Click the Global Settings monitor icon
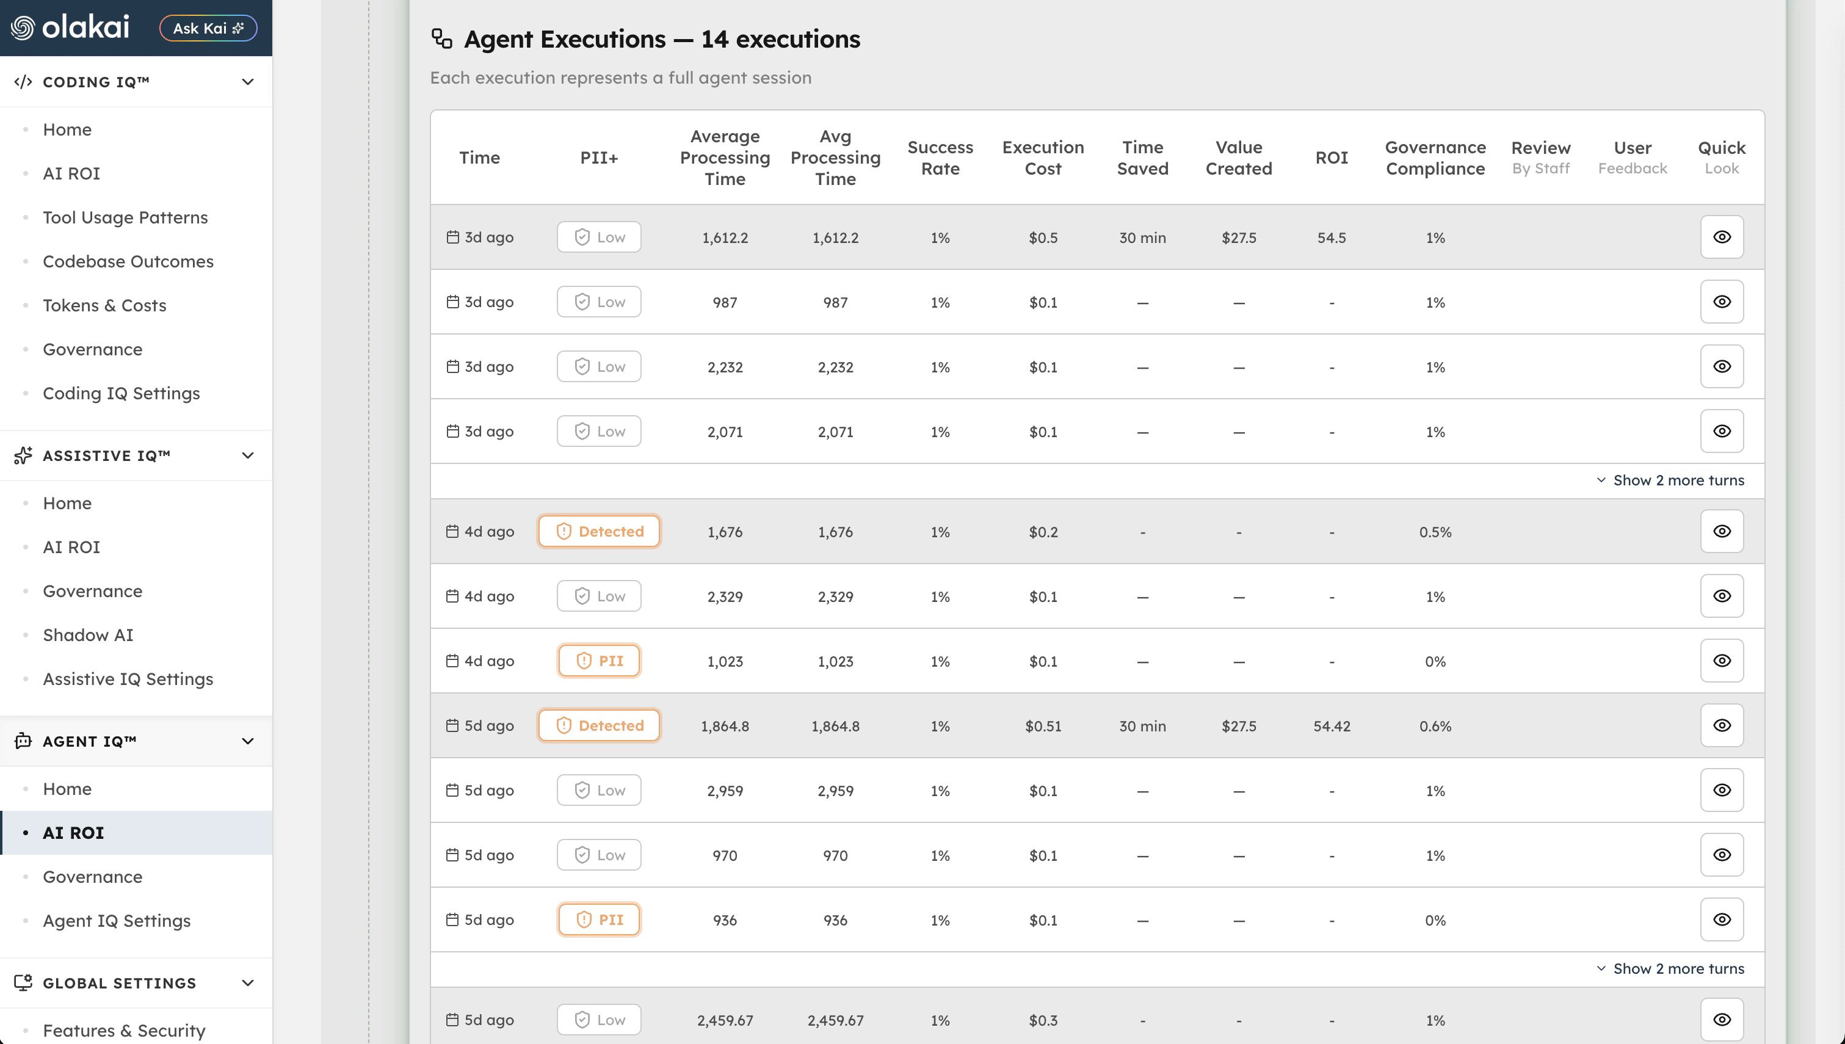1845x1044 pixels. pyautogui.click(x=23, y=982)
